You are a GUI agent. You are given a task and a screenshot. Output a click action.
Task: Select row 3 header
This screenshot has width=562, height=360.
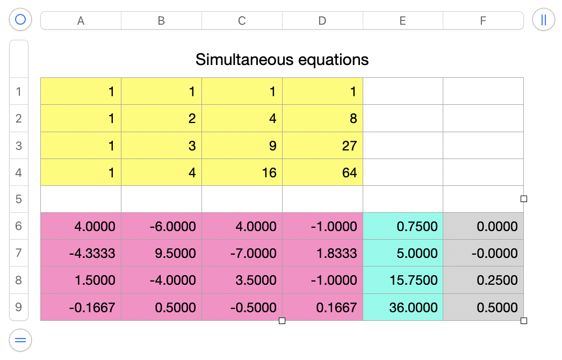[19, 146]
